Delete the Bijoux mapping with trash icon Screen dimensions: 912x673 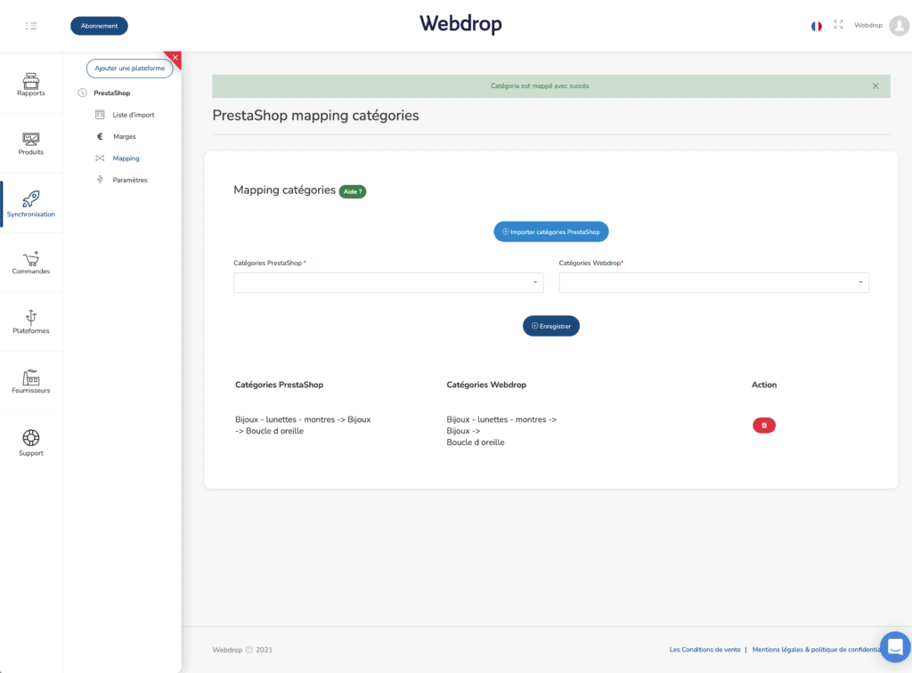763,426
